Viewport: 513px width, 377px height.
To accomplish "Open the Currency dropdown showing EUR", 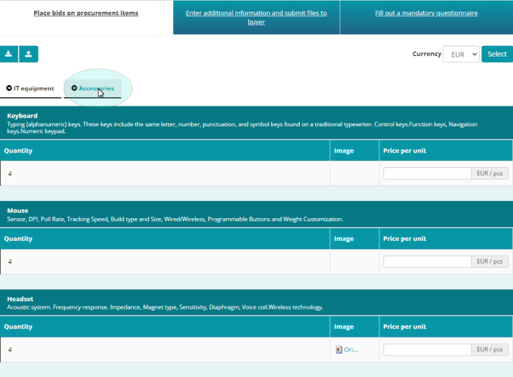I will 461,54.
